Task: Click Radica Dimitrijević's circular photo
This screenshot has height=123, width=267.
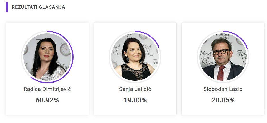Action: point(47,57)
